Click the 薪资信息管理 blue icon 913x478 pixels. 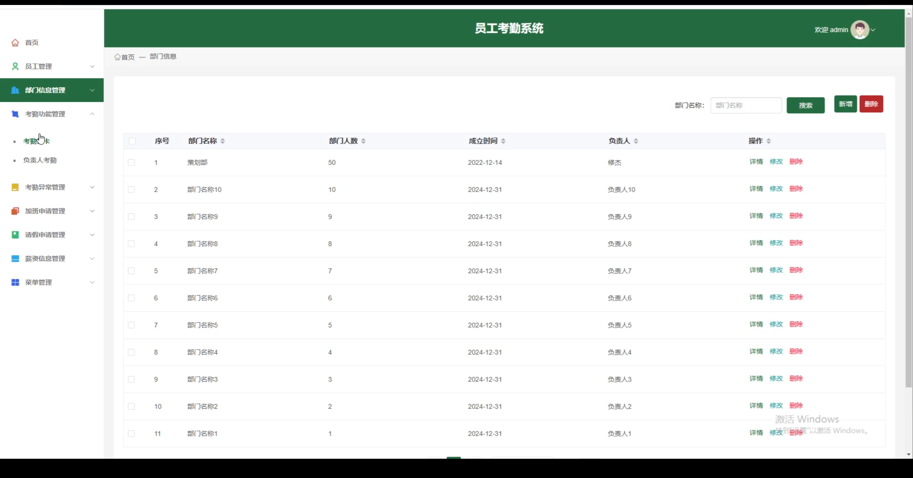pos(15,259)
